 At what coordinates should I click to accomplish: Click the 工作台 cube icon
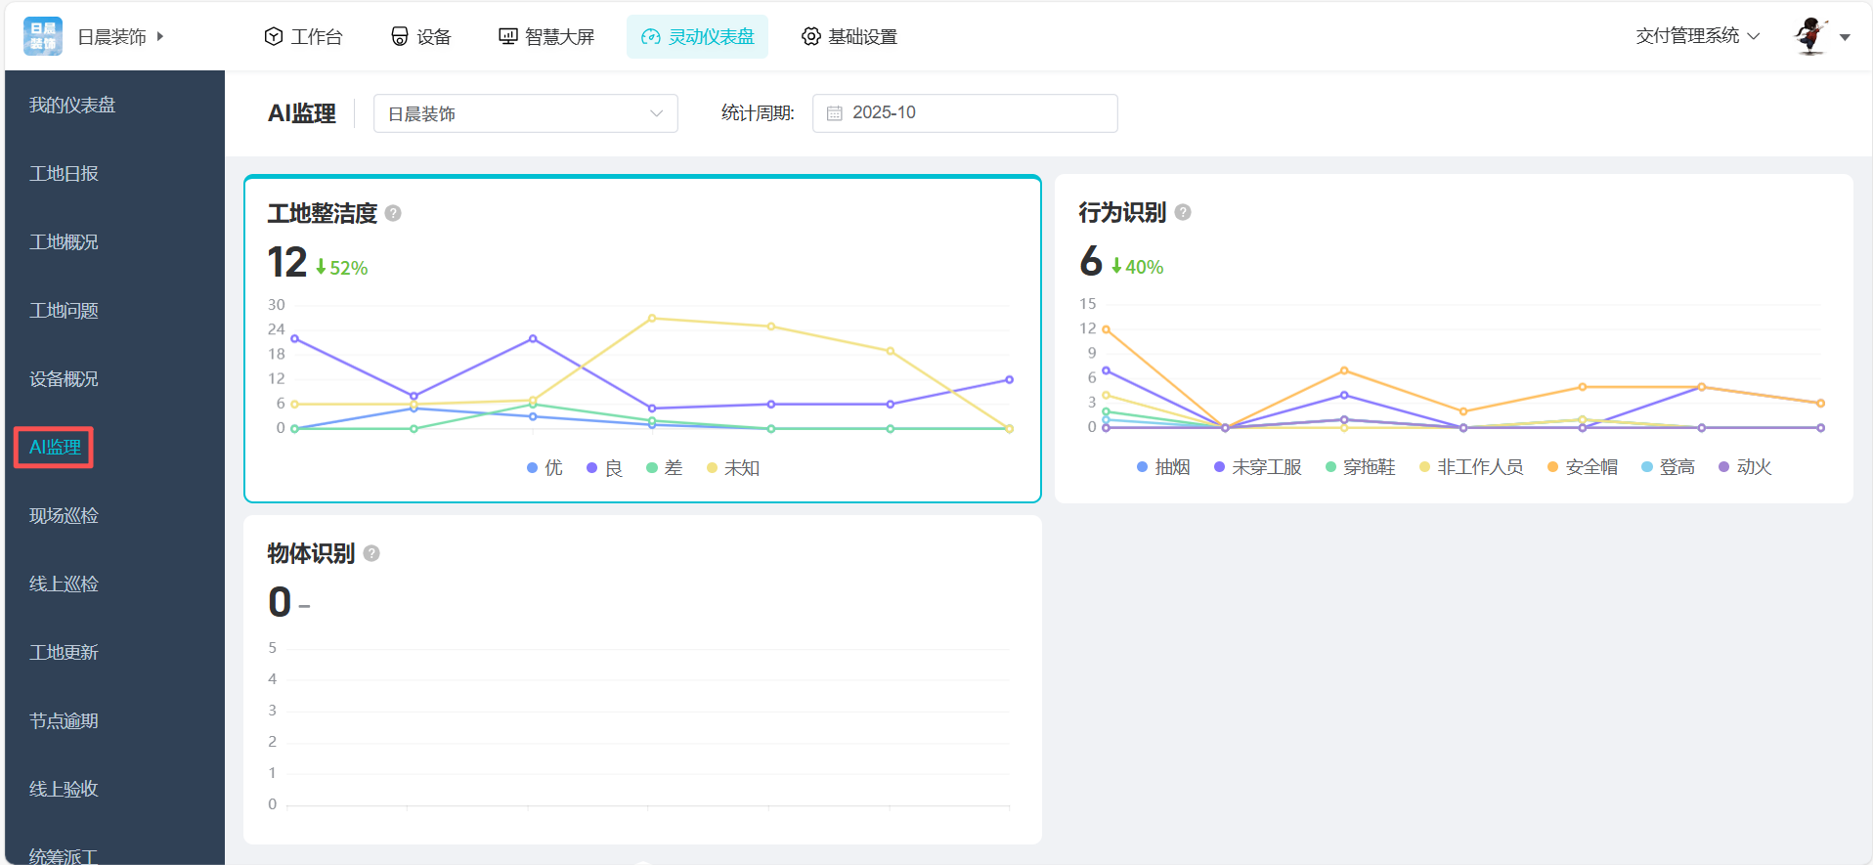(274, 36)
